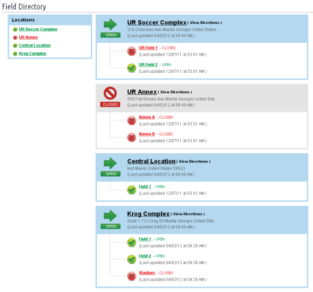Click the red X icon next to Annex B
Screen dimensions: 313x292
pos(131,137)
